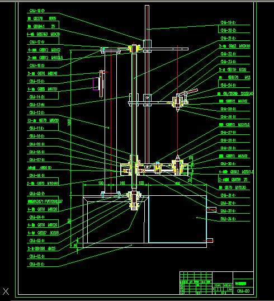The image size is (274, 301).
Task: Select the CHJ-27 part callout label
Action: pos(228,133)
